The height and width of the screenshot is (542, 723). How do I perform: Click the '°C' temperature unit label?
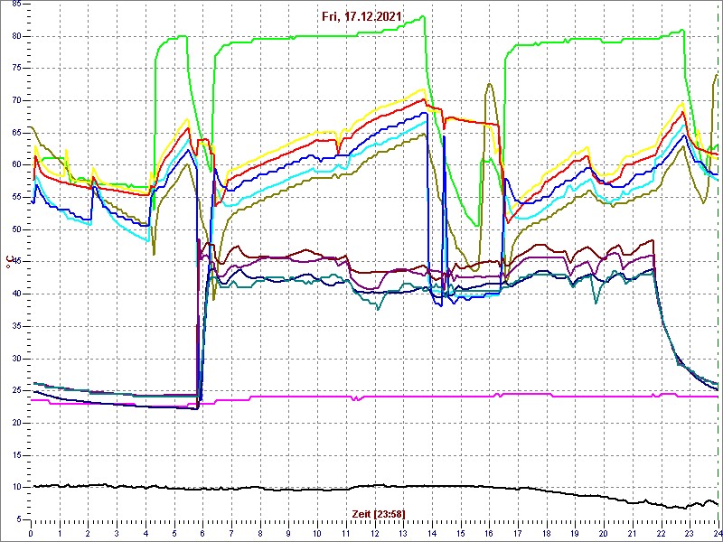(8, 263)
